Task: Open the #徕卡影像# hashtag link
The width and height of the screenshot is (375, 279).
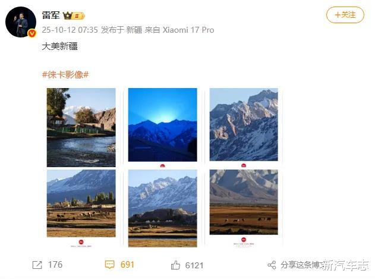Action: (x=65, y=75)
